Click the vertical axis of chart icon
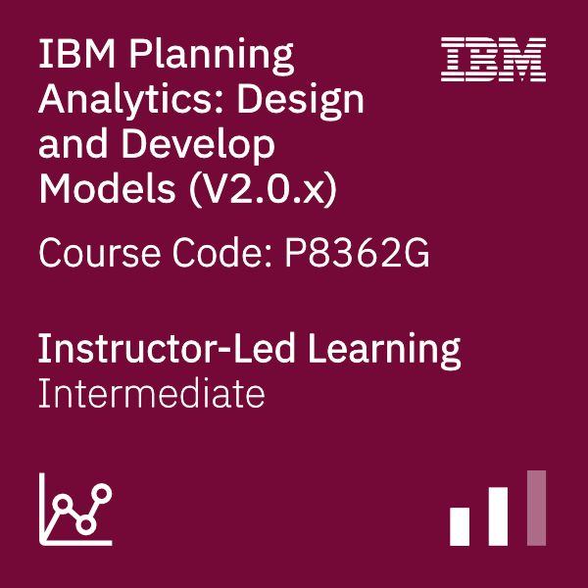Viewport: 588px width, 588px height. point(41,509)
